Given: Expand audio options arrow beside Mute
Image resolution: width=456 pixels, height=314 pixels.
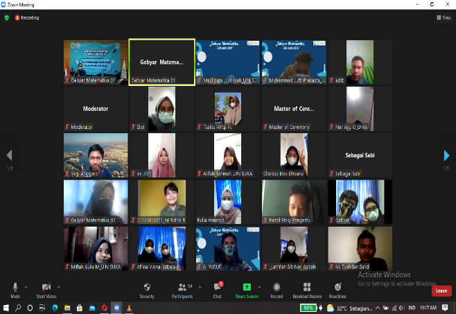Looking at the screenshot, I should coord(26,287).
